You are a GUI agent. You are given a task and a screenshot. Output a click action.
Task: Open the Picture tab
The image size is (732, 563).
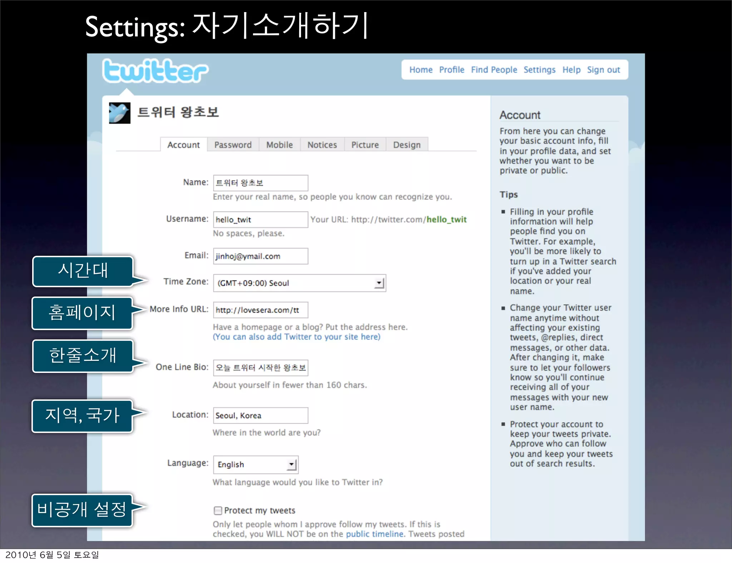365,145
